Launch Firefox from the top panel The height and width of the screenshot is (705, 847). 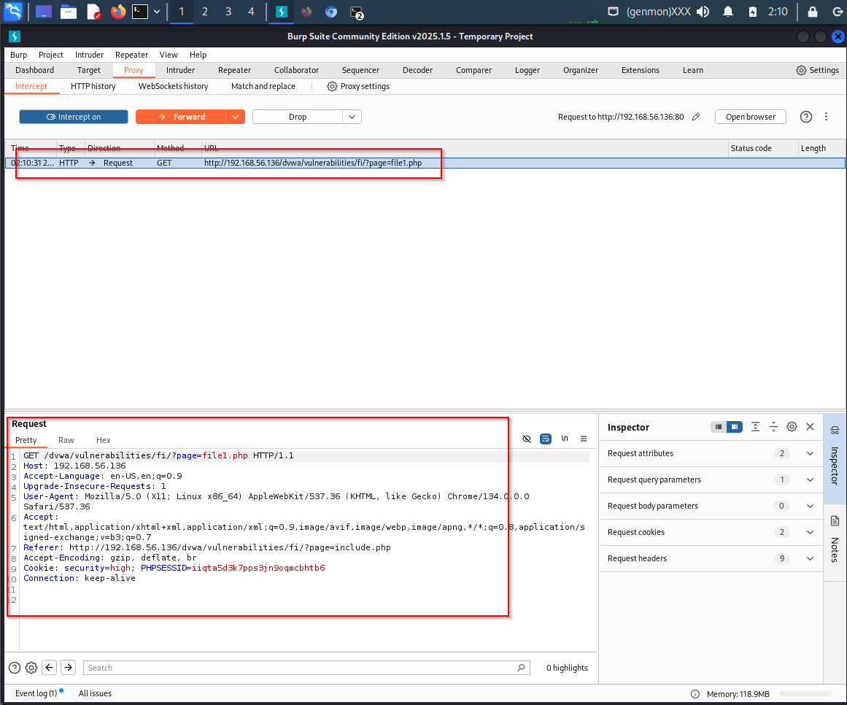point(117,12)
